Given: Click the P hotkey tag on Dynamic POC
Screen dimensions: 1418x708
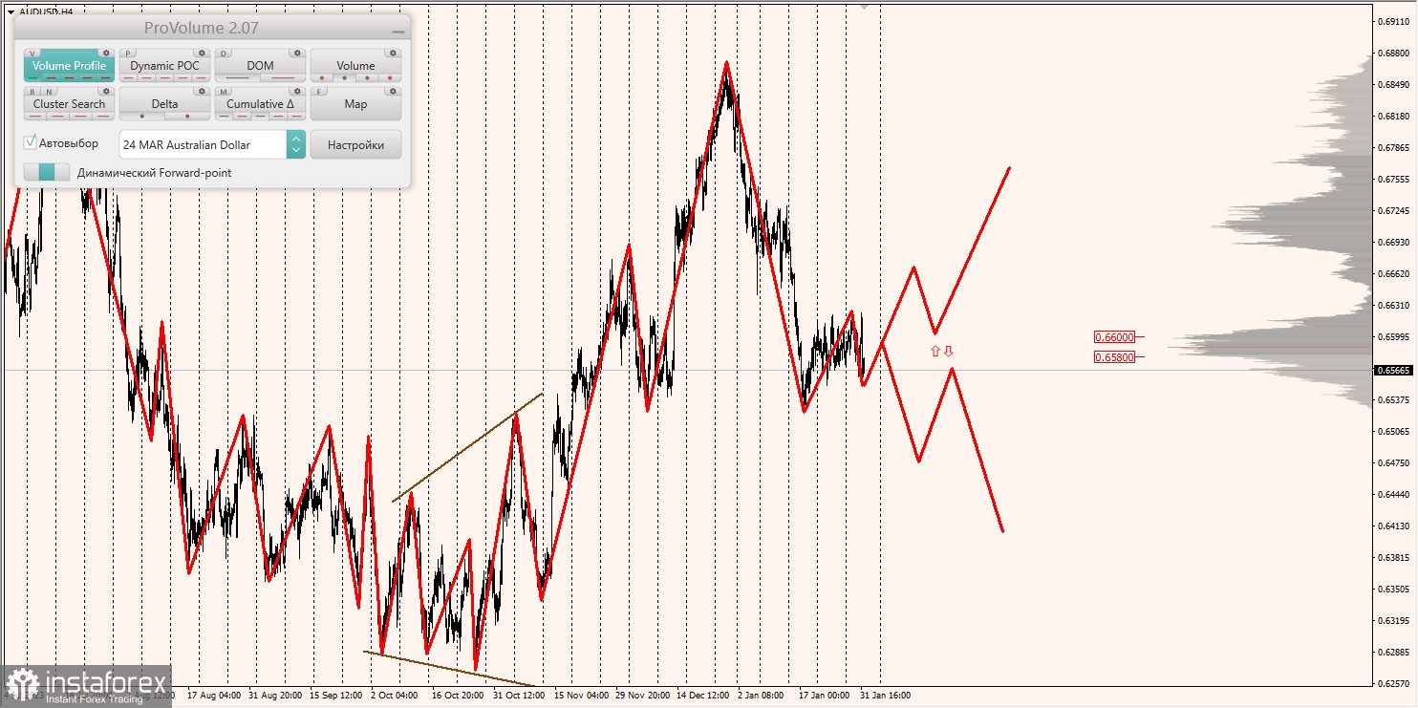Looking at the screenshot, I should 128,54.
